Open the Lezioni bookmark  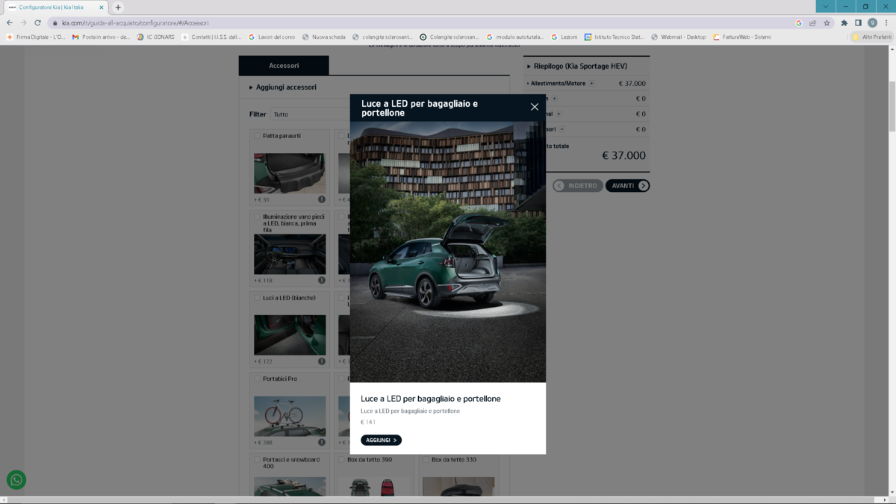pos(564,37)
